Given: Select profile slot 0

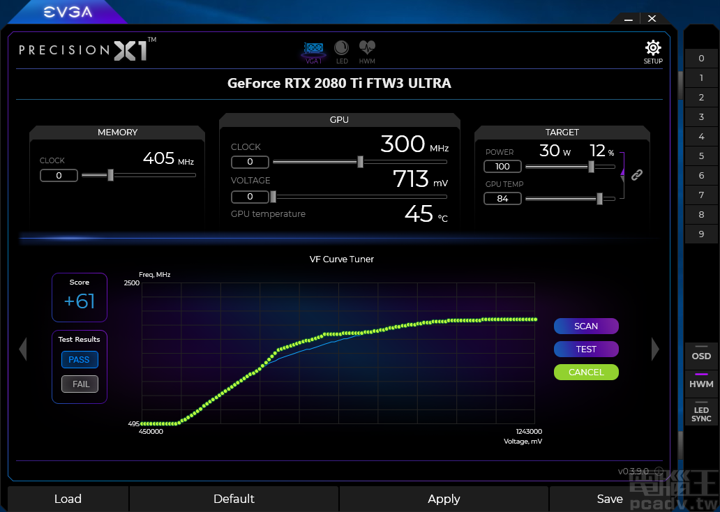Looking at the screenshot, I should click(701, 59).
